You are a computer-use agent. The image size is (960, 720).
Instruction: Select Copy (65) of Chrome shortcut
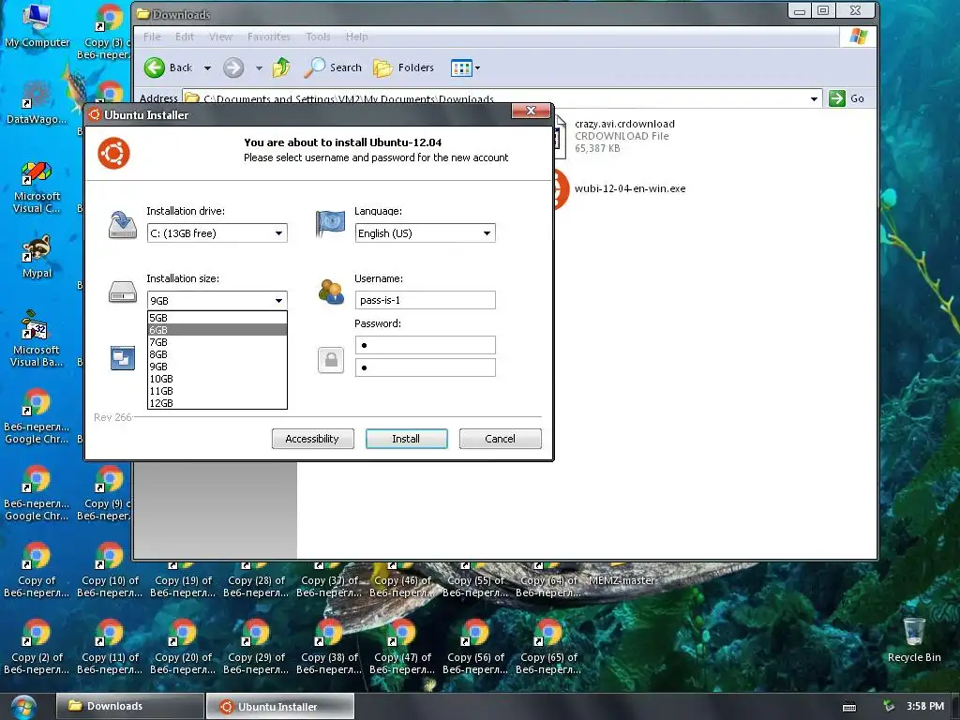tap(548, 647)
